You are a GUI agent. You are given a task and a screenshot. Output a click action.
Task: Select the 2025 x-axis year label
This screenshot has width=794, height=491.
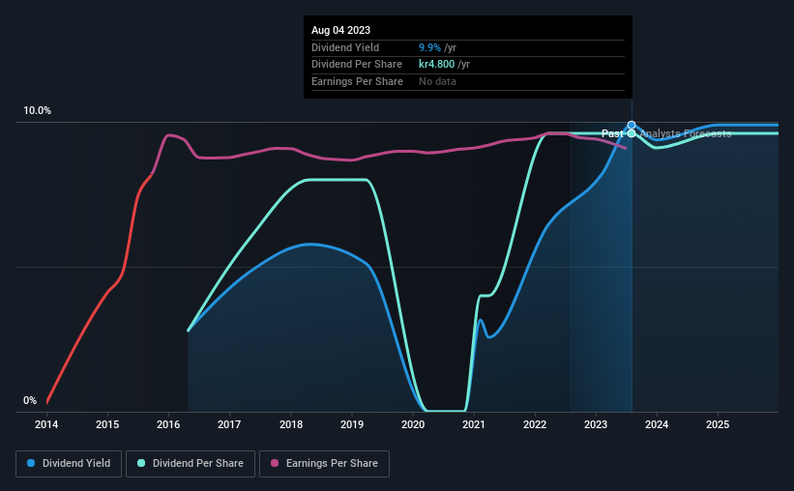tap(718, 424)
